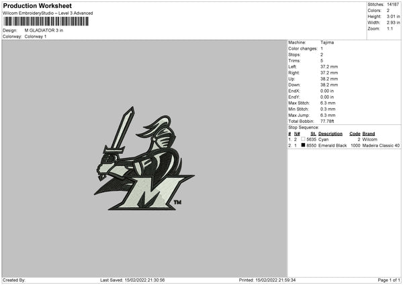Click the N# column header
Image resolution: width=403 pixels, height=285 pixels.
[x=297, y=134]
